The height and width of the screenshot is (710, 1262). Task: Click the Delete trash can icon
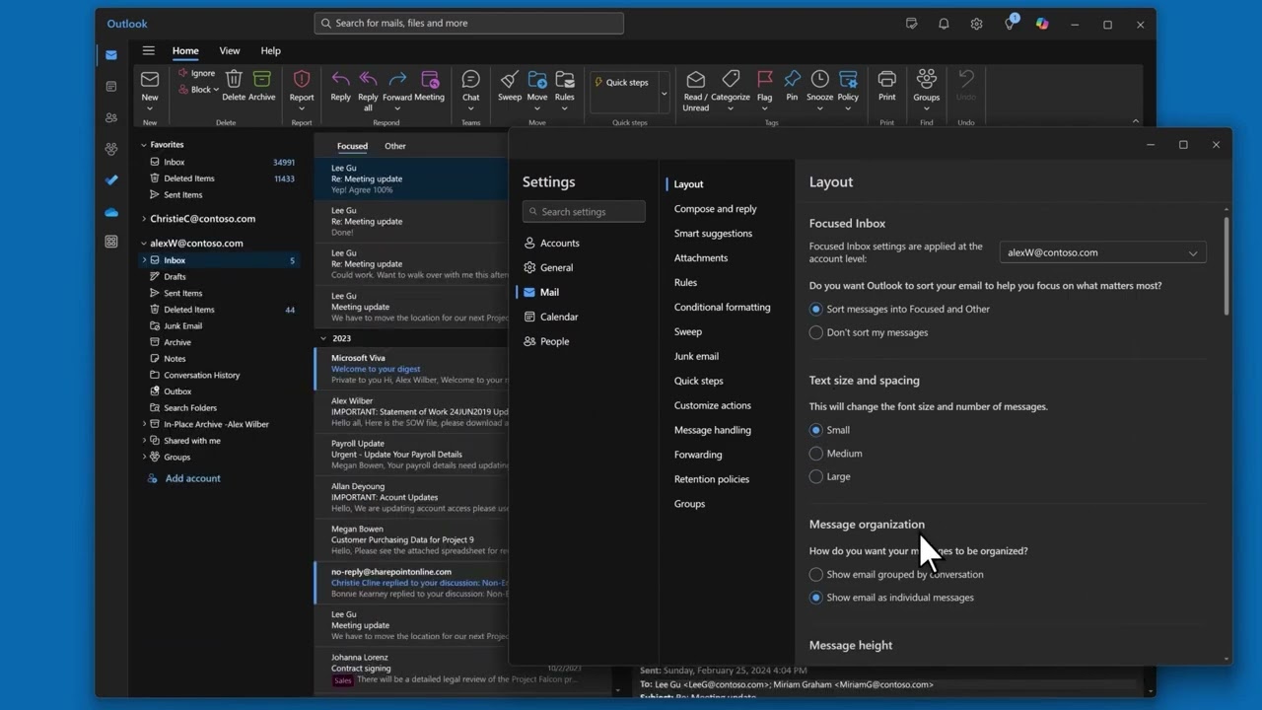point(234,79)
